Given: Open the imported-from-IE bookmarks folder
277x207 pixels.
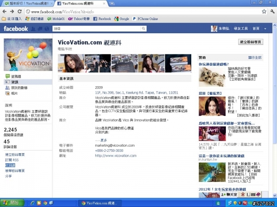Looking at the screenshot, I should (x=12, y=19).
